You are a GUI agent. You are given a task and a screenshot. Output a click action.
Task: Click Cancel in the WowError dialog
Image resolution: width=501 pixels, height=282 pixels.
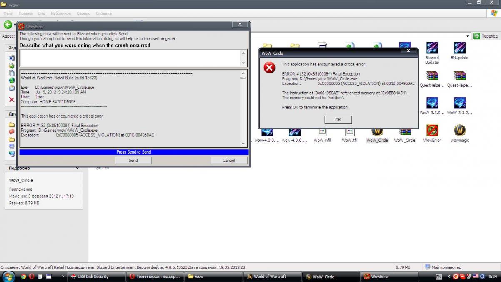tap(228, 160)
